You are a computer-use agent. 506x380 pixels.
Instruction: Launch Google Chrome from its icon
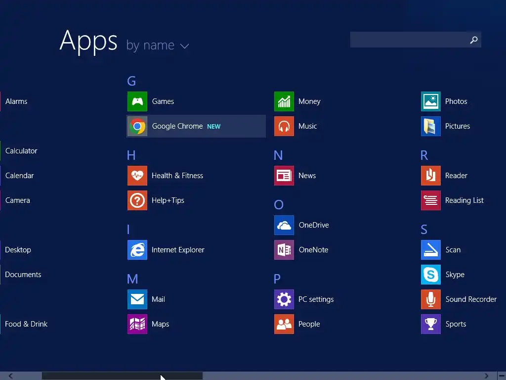tap(137, 126)
